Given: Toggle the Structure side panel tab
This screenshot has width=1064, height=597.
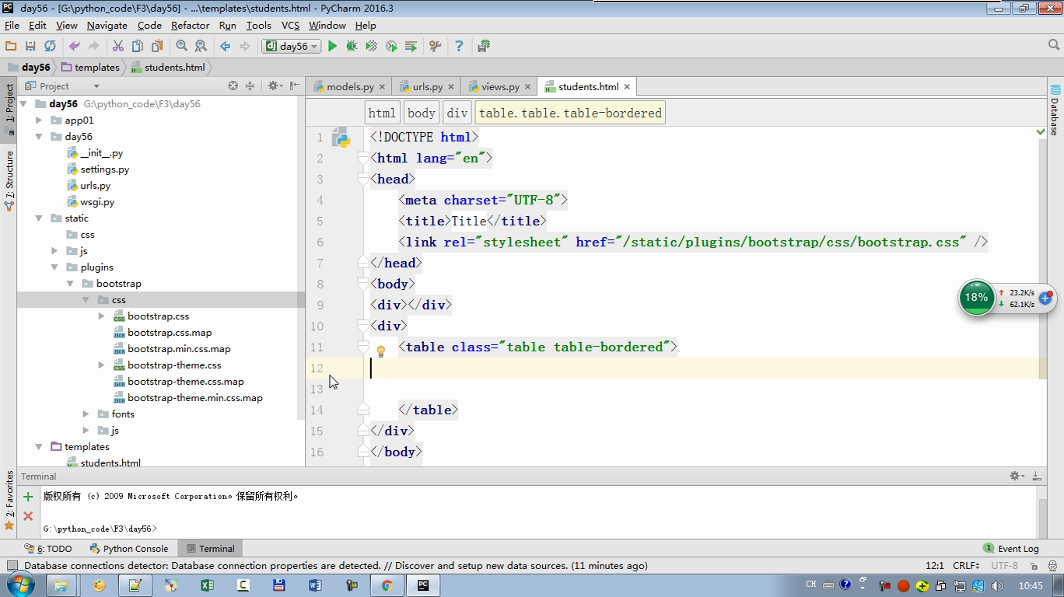Looking at the screenshot, I should coord(9,180).
